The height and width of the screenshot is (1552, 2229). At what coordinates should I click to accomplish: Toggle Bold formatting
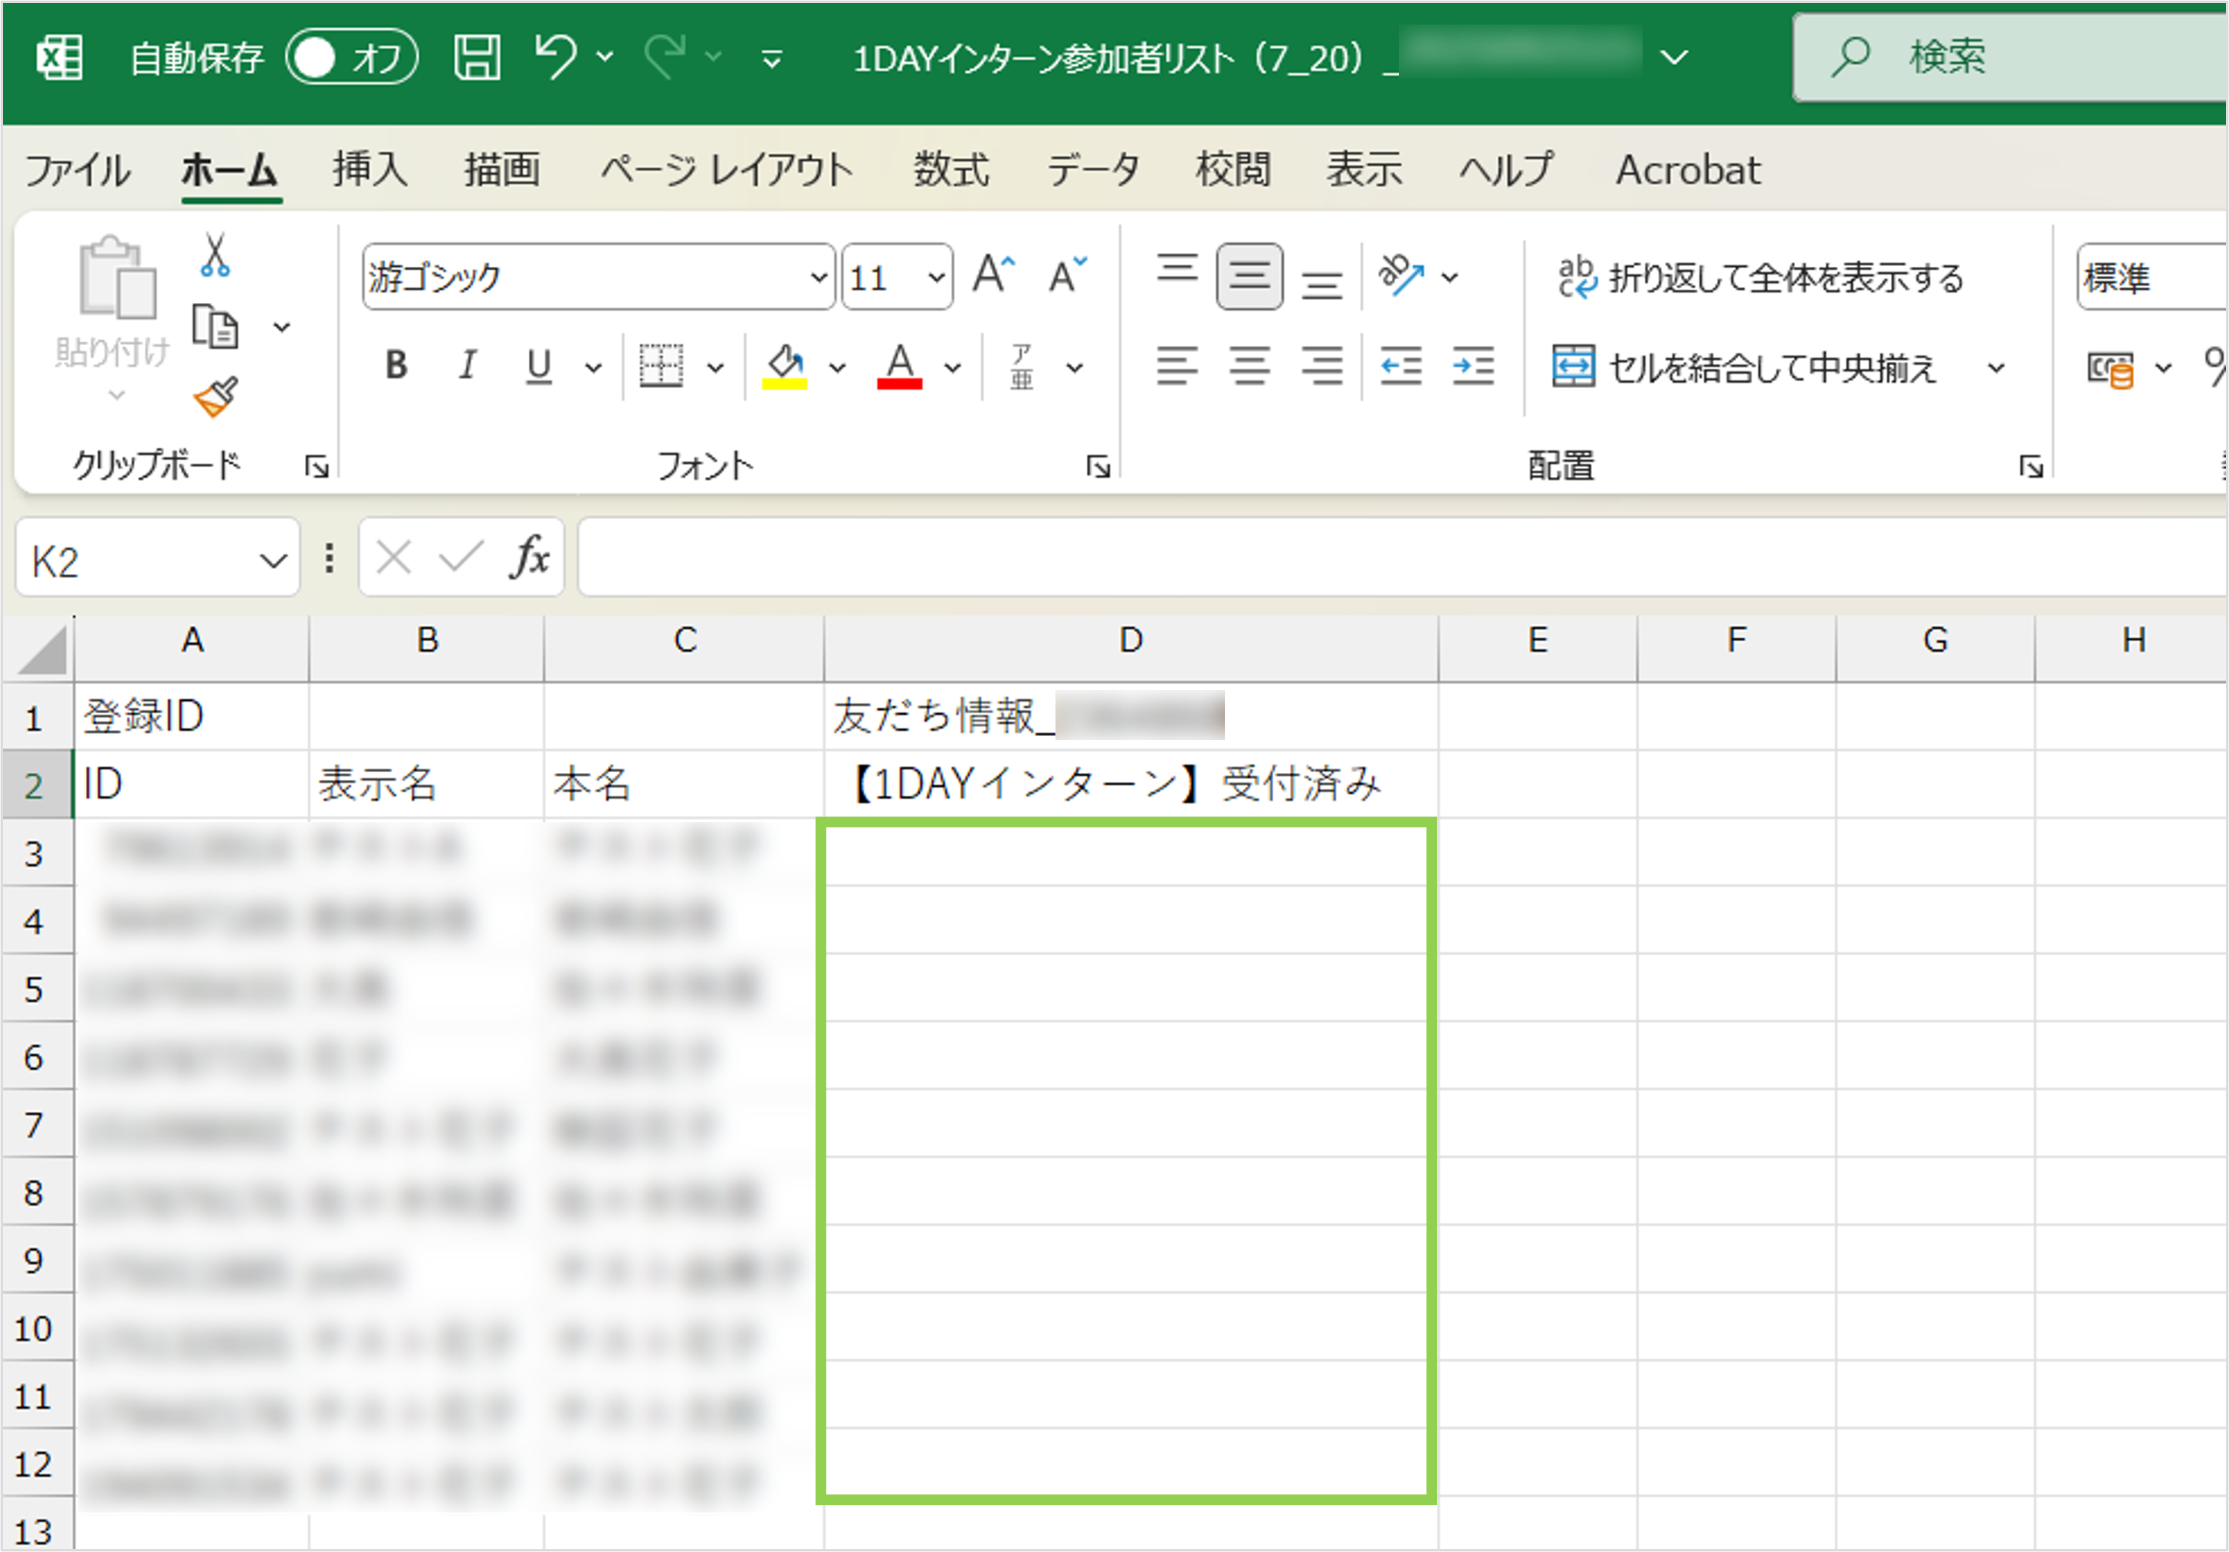tap(396, 367)
